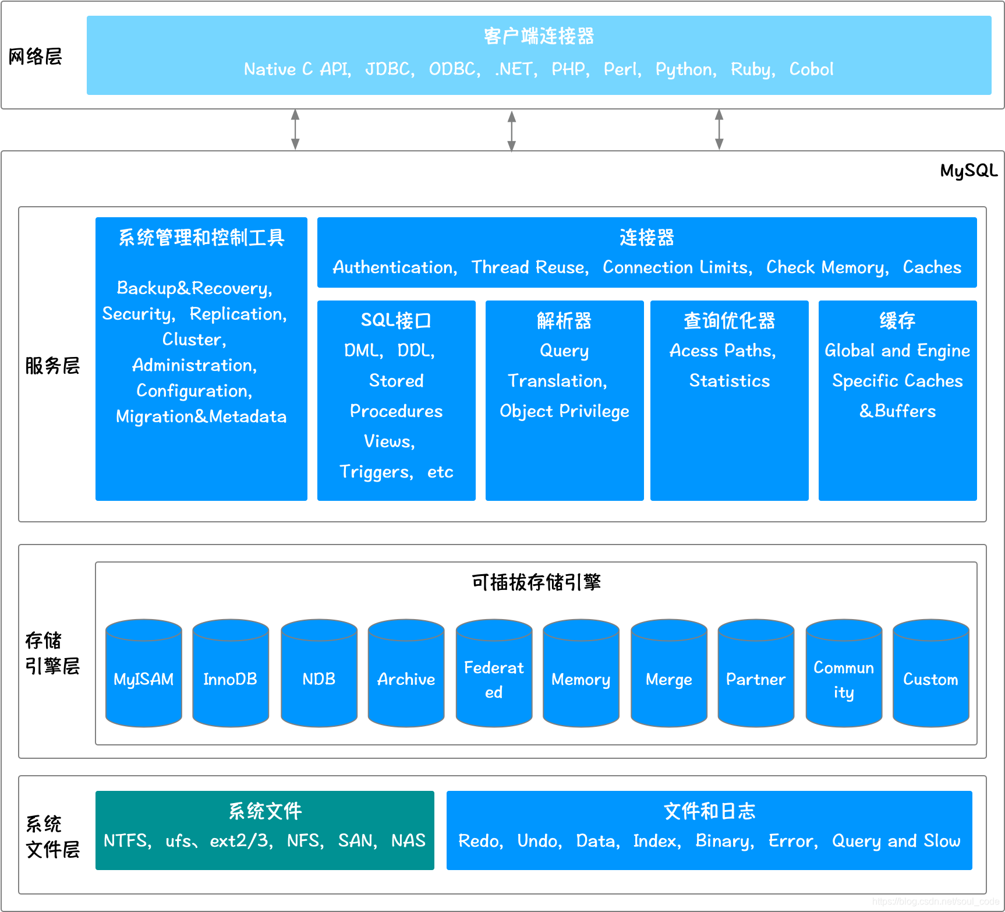Screen dimensions: 1005x912
Task: Click the leftmost double-headed connection arrow
Action: tap(296, 129)
